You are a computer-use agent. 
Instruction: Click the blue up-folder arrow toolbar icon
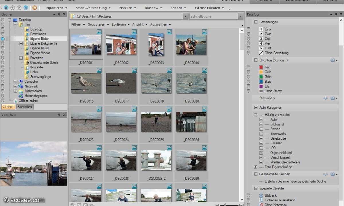point(26,8)
